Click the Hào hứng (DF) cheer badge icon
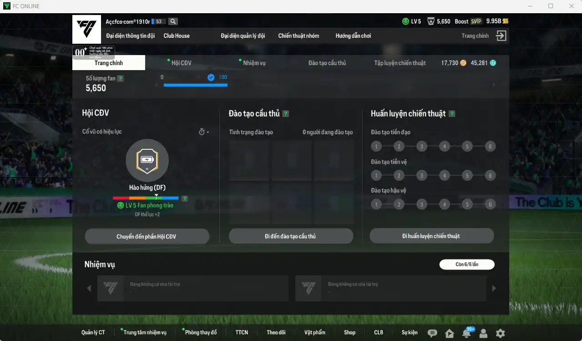This screenshot has width=582, height=341. point(147,160)
